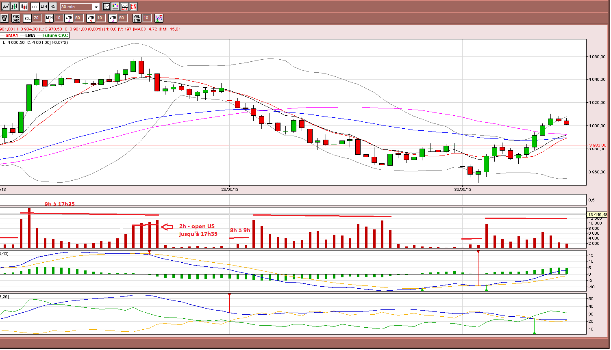Toggle the BOL Bollinger bands indicator

coord(27,18)
